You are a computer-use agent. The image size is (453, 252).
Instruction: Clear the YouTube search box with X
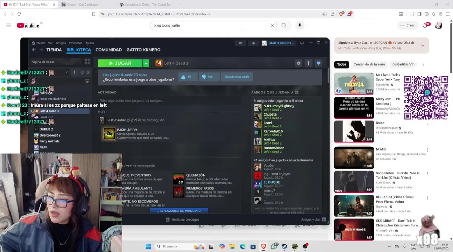[x=272, y=25]
